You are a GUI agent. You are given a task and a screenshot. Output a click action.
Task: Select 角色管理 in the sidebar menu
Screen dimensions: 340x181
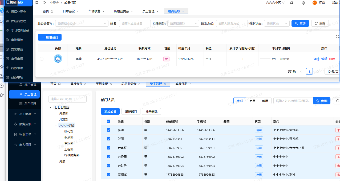point(30,104)
